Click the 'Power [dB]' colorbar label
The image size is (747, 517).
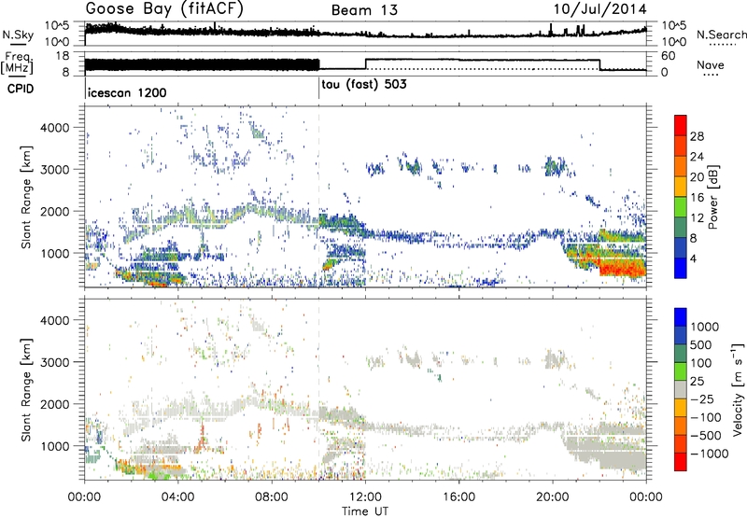(x=712, y=197)
